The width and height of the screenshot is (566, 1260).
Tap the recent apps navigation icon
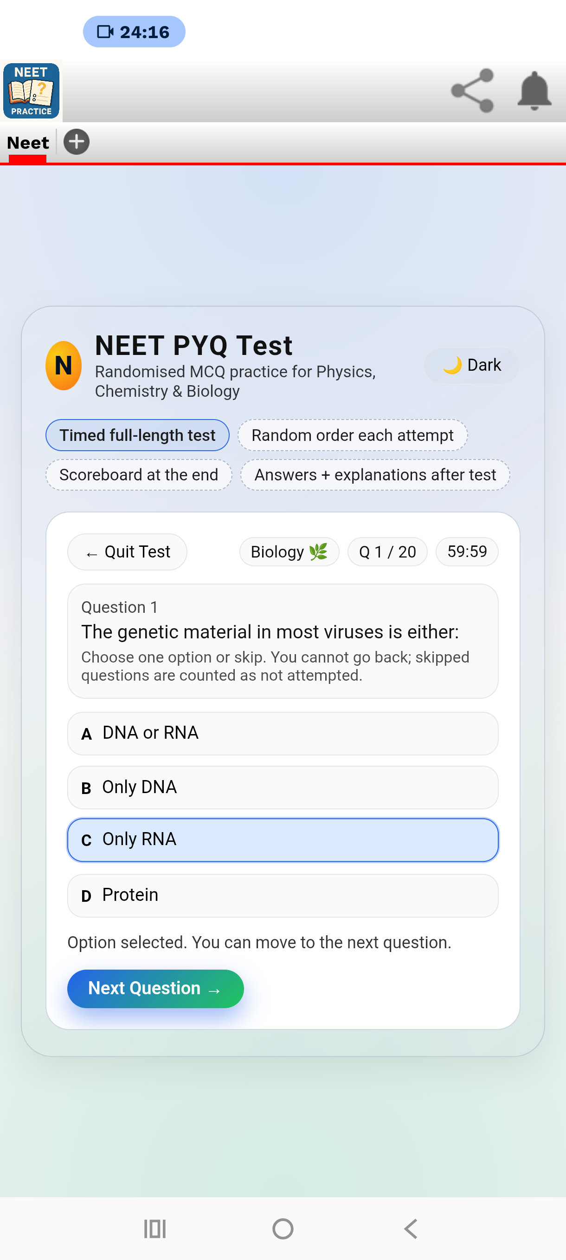(154, 1229)
